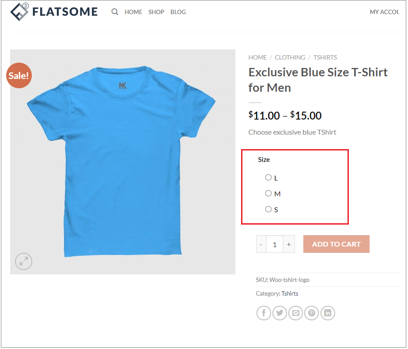Expand the product image with zoom icon
Image resolution: width=408 pixels, height=349 pixels.
click(24, 261)
